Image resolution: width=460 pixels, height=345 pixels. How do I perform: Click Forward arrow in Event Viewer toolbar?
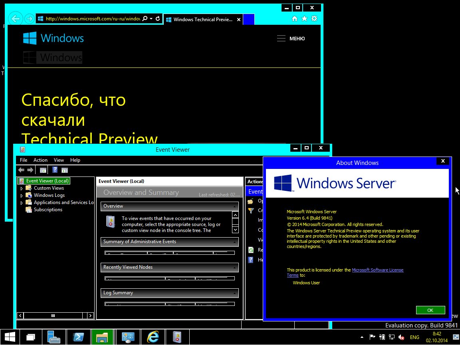click(x=30, y=170)
